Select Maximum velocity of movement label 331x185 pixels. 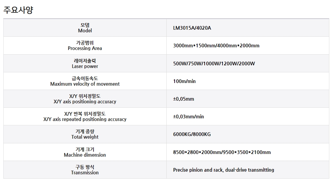tap(85, 84)
